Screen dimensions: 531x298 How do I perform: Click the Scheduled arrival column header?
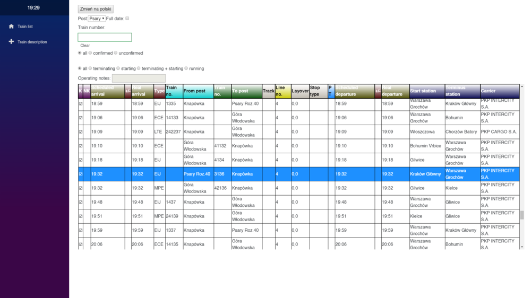coord(107,91)
